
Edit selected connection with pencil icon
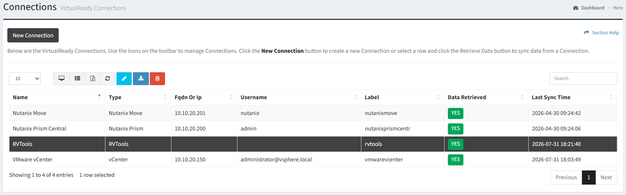click(x=124, y=79)
